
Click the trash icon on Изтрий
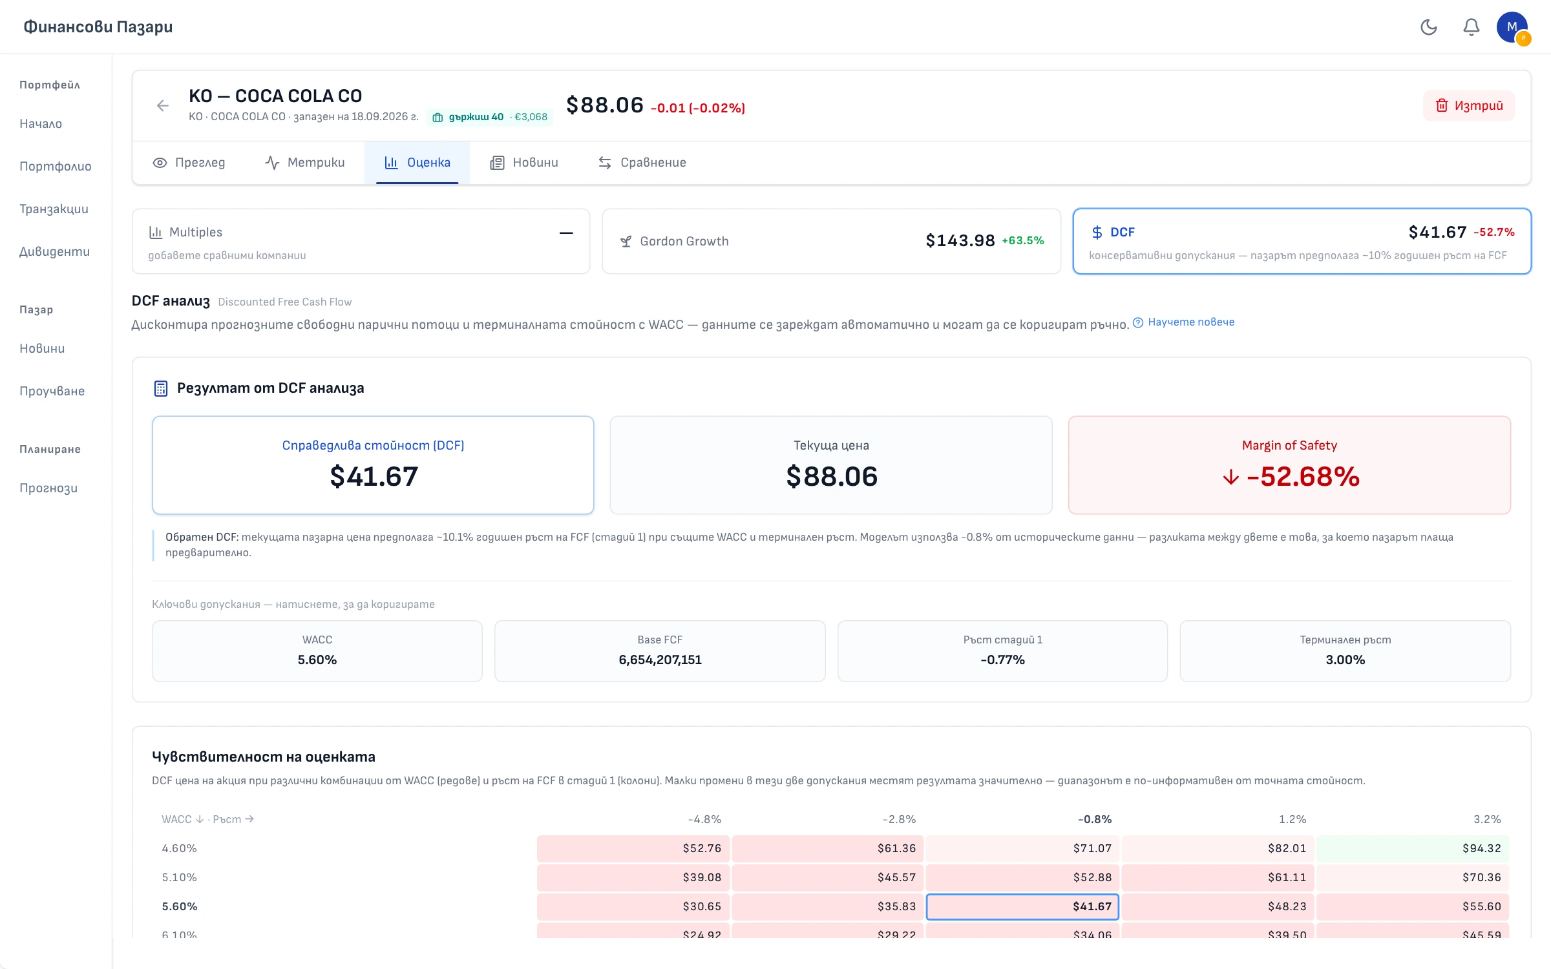tap(1441, 106)
